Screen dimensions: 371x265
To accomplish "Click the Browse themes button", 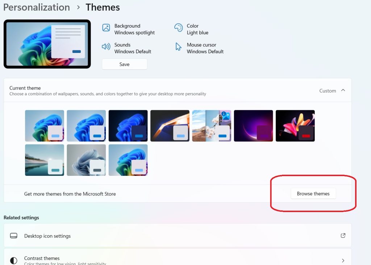I will click(x=313, y=194).
